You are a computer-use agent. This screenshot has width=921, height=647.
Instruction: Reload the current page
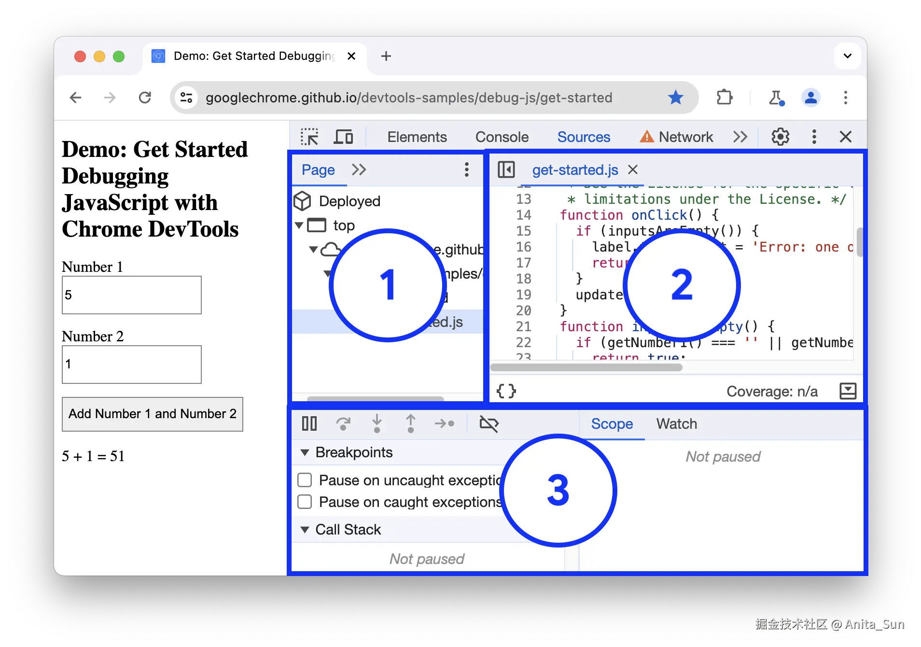click(x=145, y=98)
